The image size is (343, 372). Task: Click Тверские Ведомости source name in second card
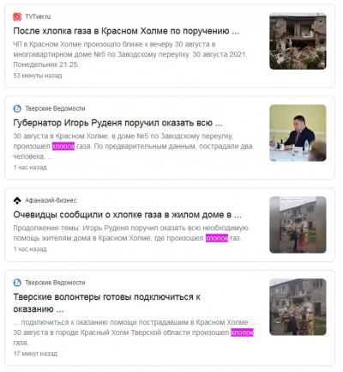[55, 108]
